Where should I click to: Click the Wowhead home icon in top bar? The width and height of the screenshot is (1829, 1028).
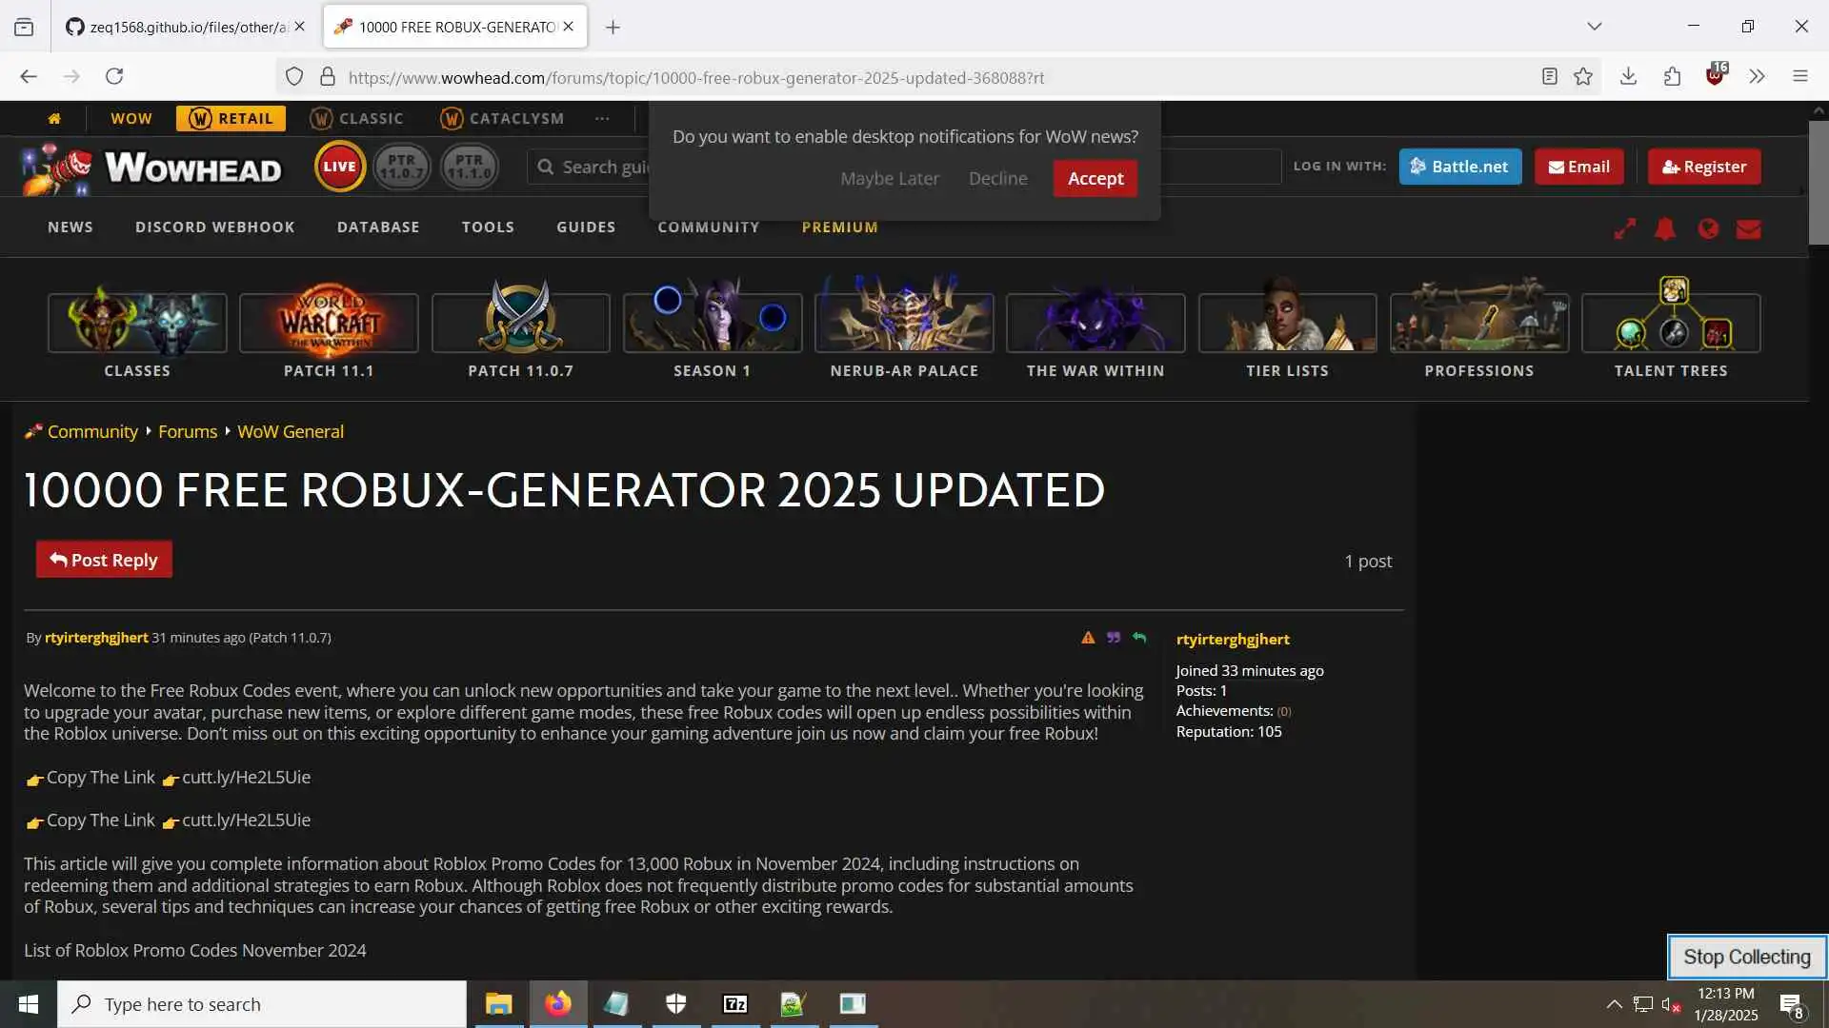click(x=54, y=119)
